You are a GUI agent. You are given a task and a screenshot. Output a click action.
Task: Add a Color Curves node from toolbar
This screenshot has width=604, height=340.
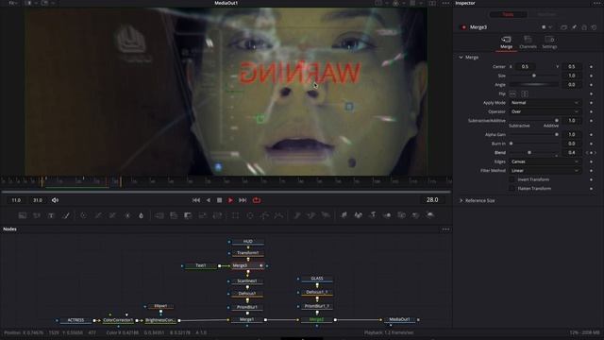(x=98, y=215)
